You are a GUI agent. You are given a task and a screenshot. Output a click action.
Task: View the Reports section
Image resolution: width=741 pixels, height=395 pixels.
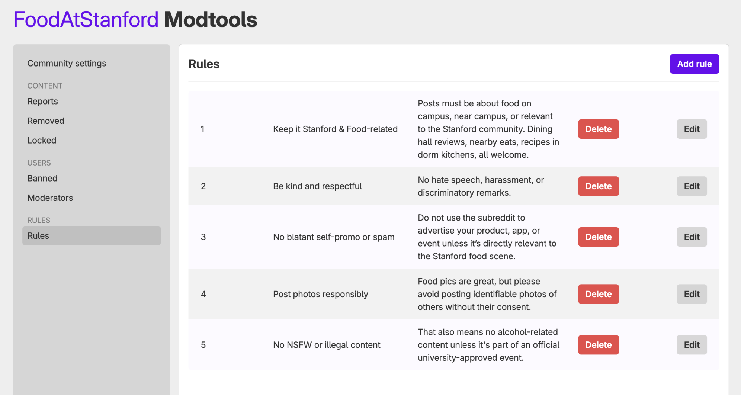tap(42, 101)
